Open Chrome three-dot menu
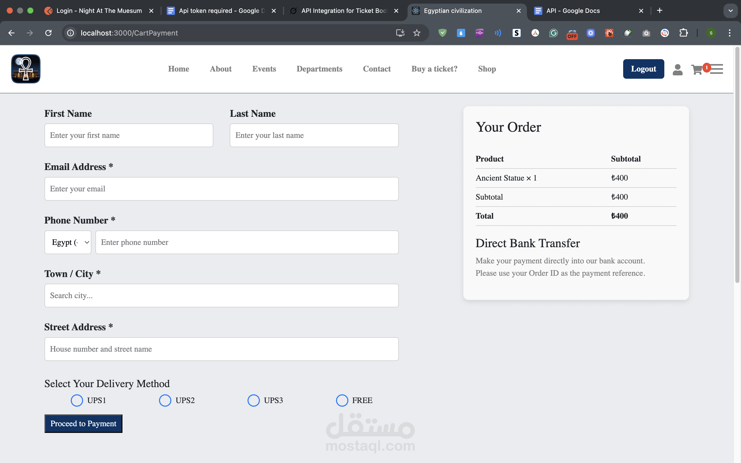 [x=730, y=33]
